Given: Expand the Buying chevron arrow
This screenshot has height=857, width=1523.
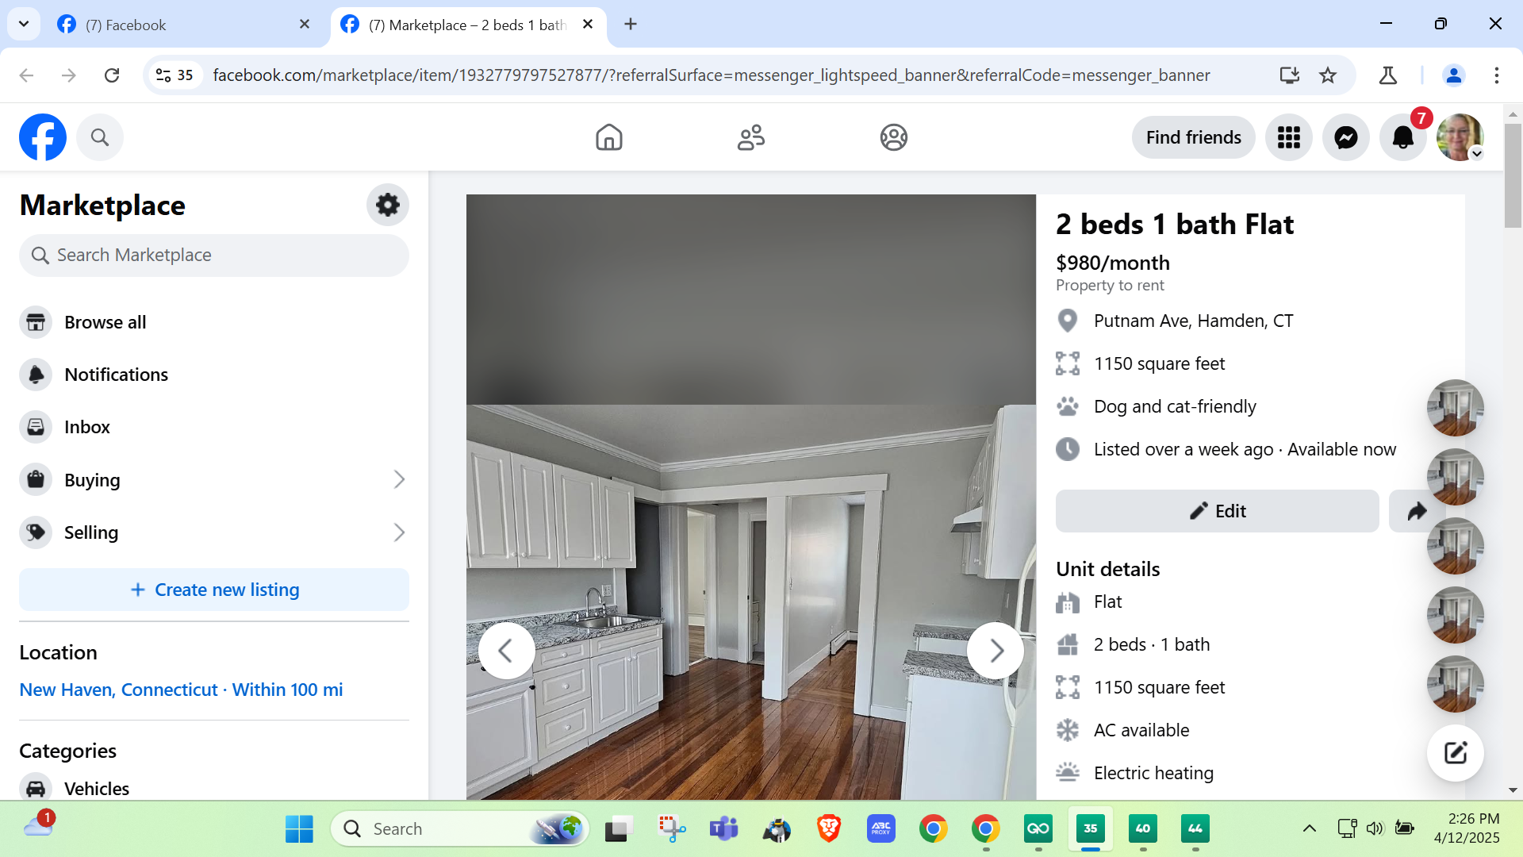Looking at the screenshot, I should tap(399, 480).
